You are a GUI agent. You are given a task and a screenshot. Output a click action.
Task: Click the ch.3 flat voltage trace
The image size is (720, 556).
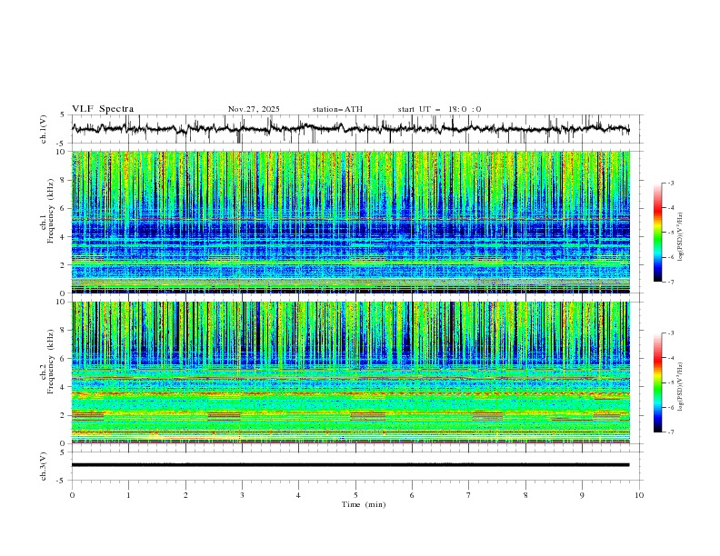[350, 465]
